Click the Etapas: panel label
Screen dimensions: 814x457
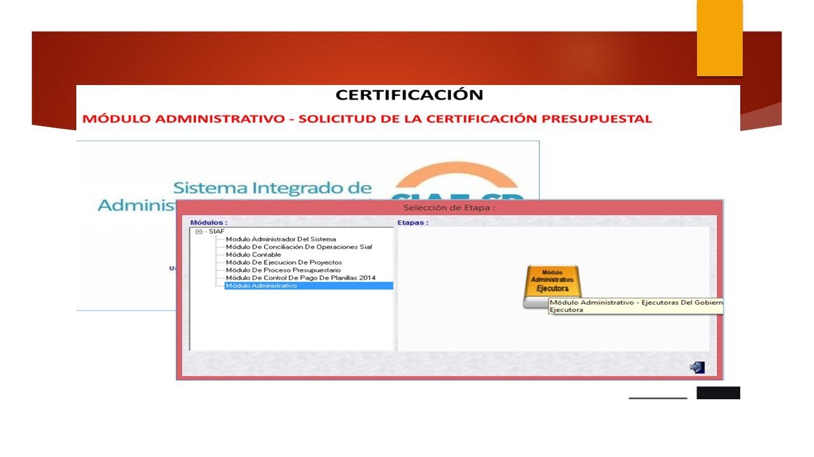[413, 223]
